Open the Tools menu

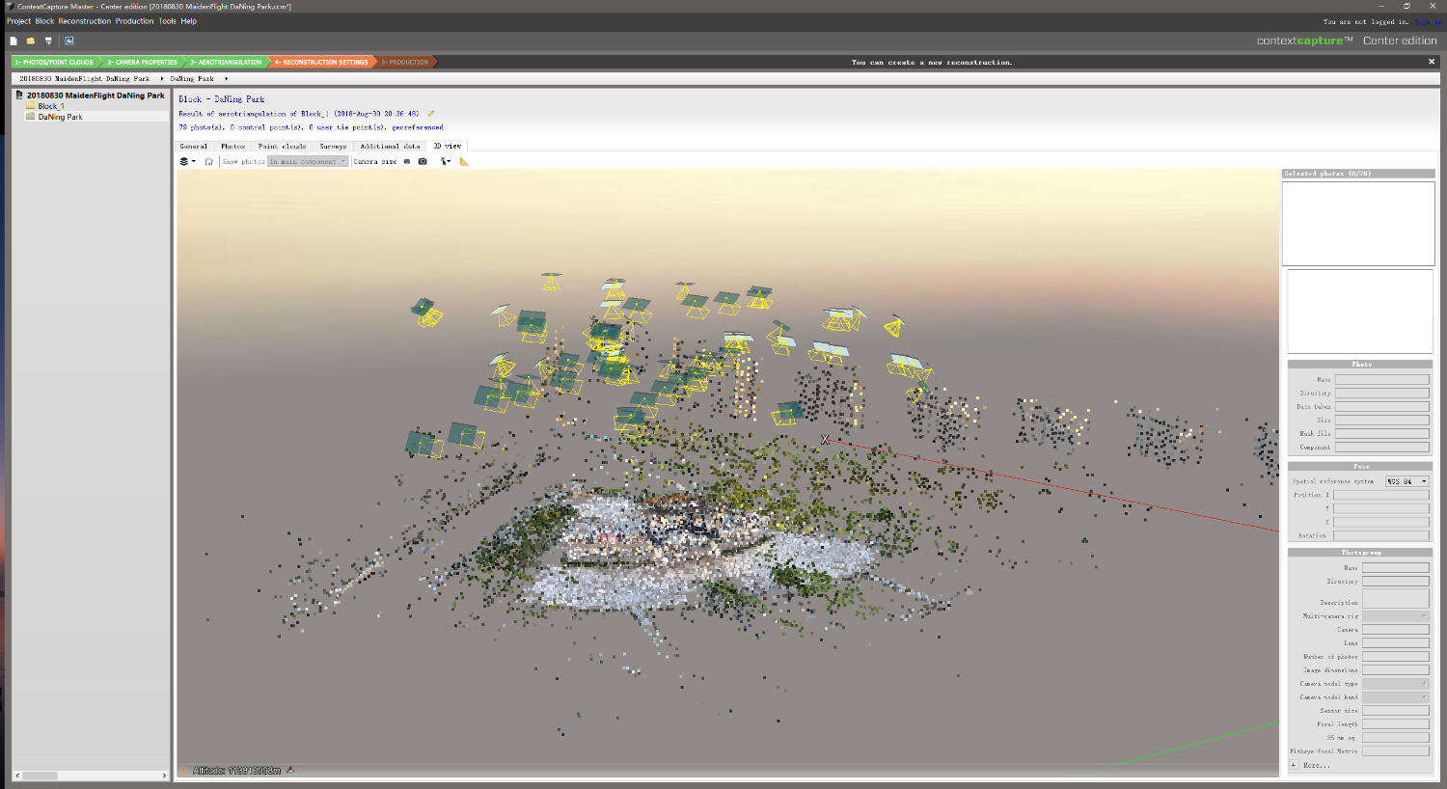(x=168, y=21)
